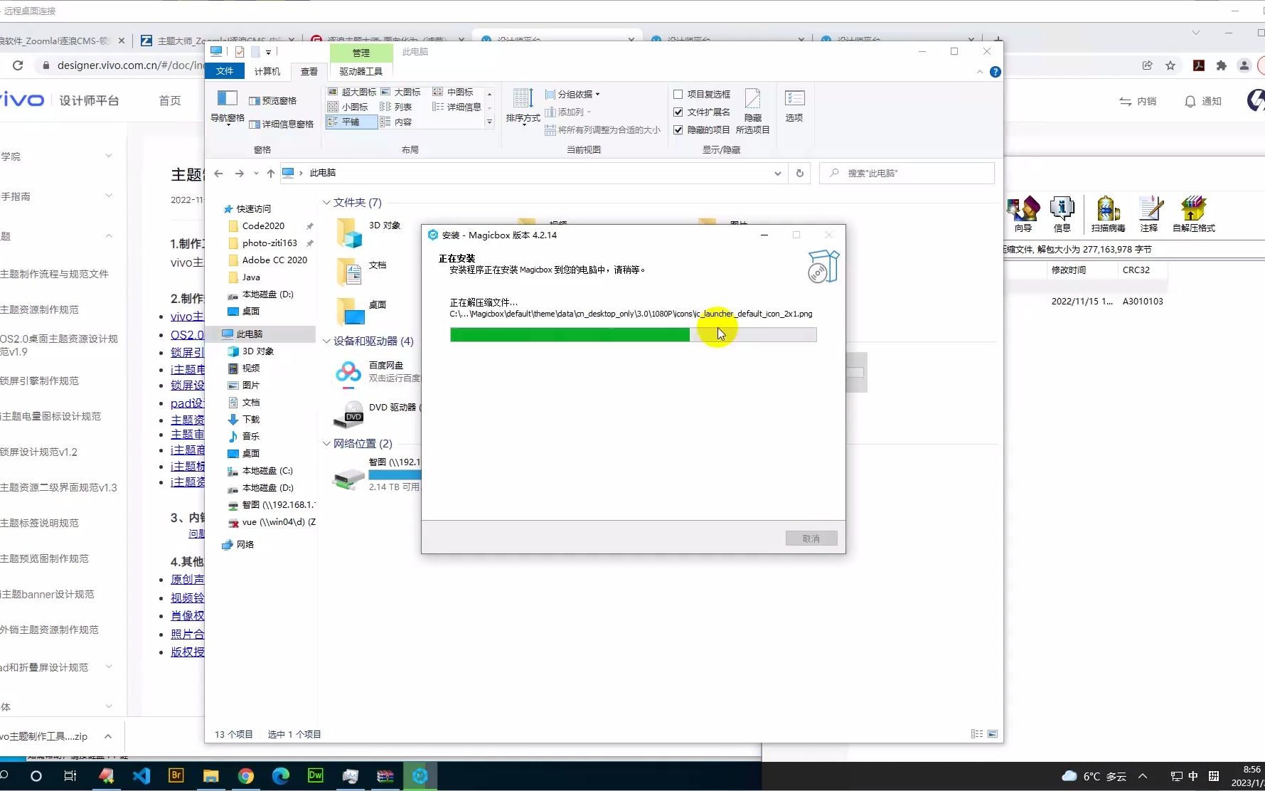Click the WinRAR Wizard (向导) icon
Viewport: 1265px width, 791px height.
tap(1023, 214)
